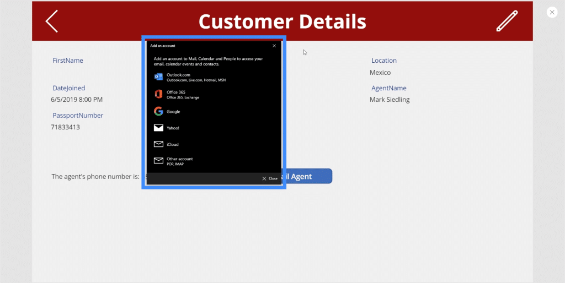Screen dimensions: 565x283
Task: Close the preview with the round X button
Action: click(x=552, y=12)
